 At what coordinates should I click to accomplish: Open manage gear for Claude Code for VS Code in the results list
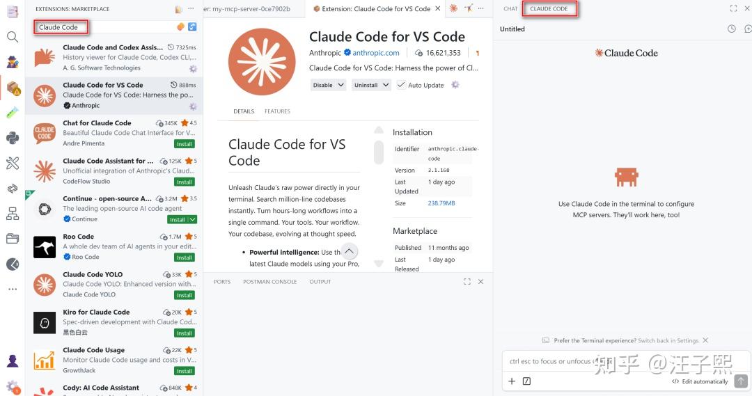pos(193,106)
